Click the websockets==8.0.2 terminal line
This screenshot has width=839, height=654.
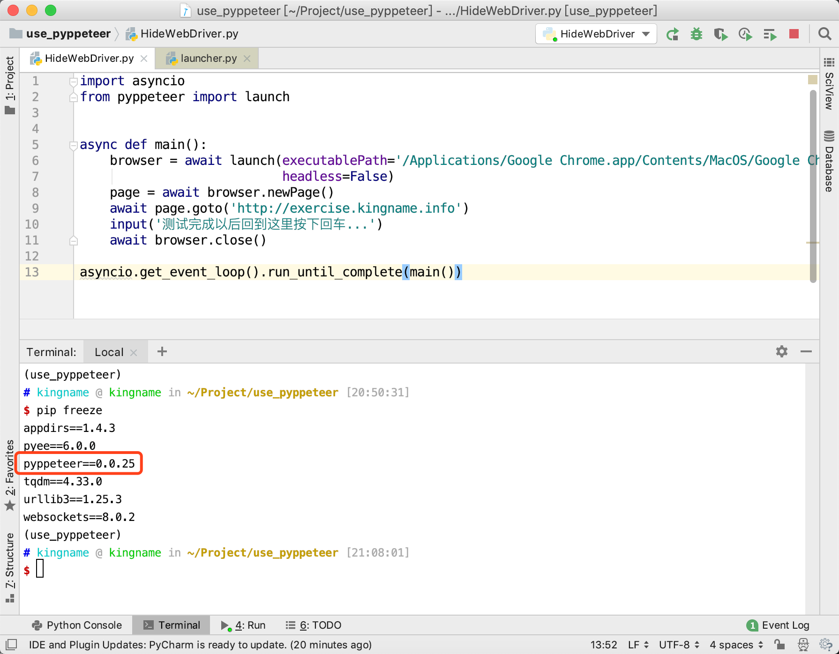pyautogui.click(x=79, y=517)
